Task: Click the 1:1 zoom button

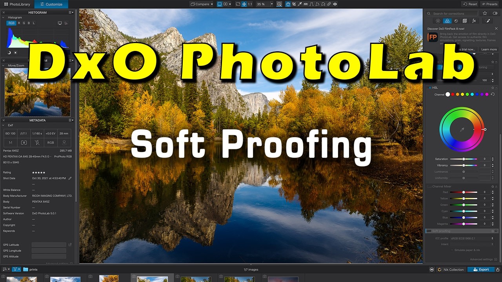Action: (250, 4)
